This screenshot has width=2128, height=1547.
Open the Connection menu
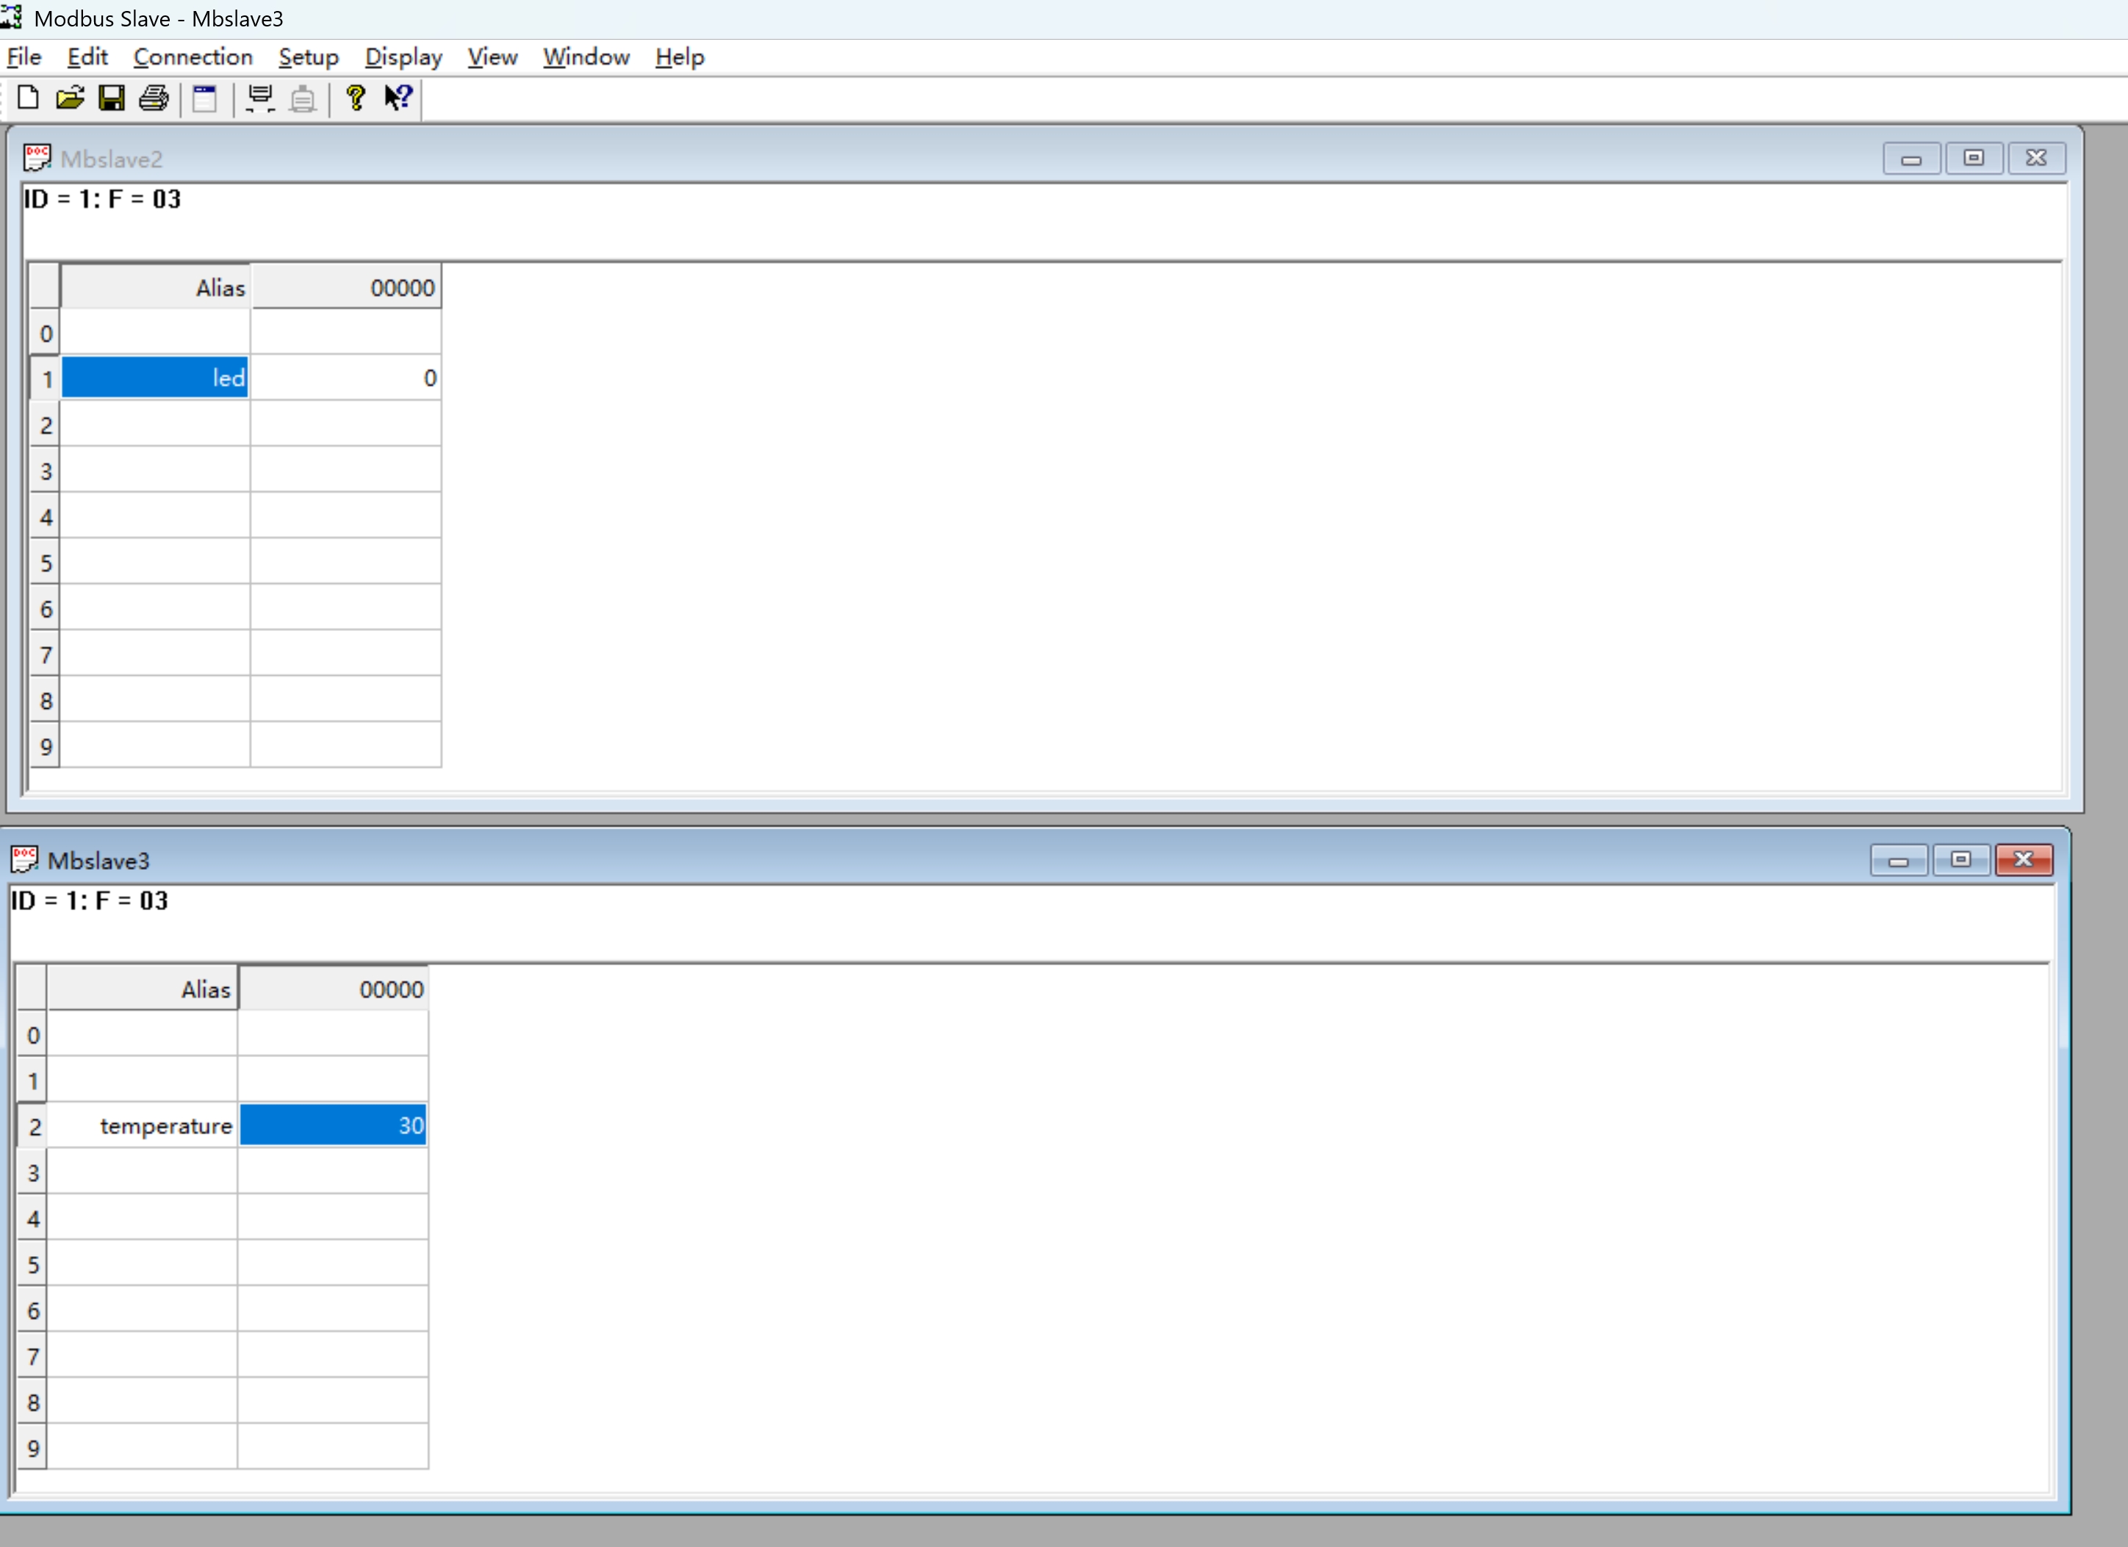pyautogui.click(x=193, y=57)
